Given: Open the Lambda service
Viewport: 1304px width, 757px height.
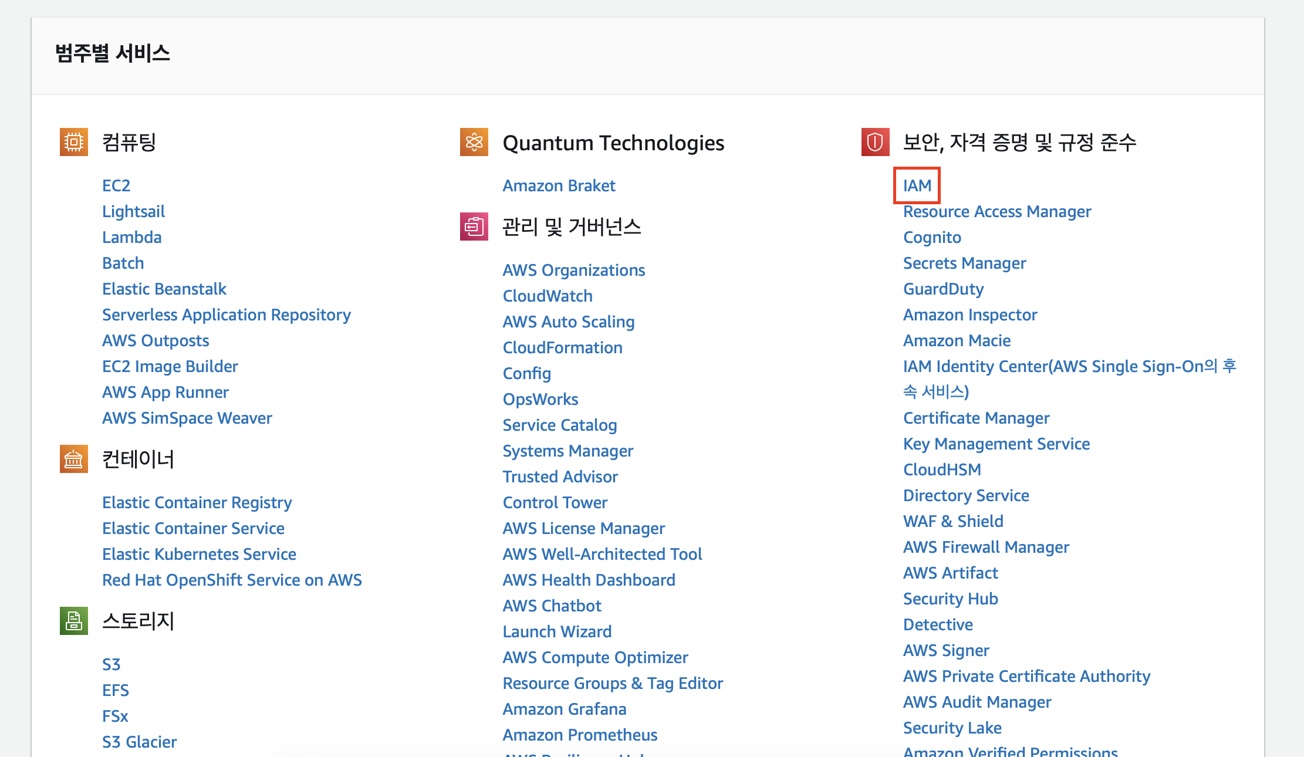Looking at the screenshot, I should pyautogui.click(x=131, y=237).
